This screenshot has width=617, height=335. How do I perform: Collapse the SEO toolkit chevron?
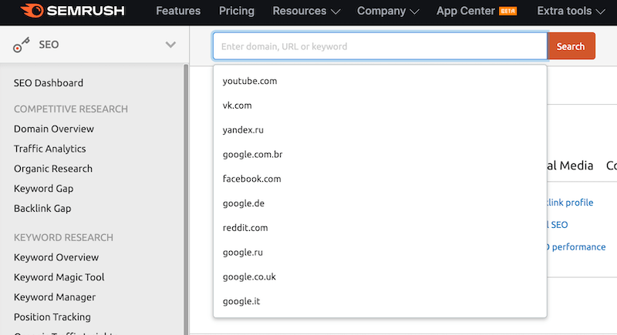click(x=170, y=45)
